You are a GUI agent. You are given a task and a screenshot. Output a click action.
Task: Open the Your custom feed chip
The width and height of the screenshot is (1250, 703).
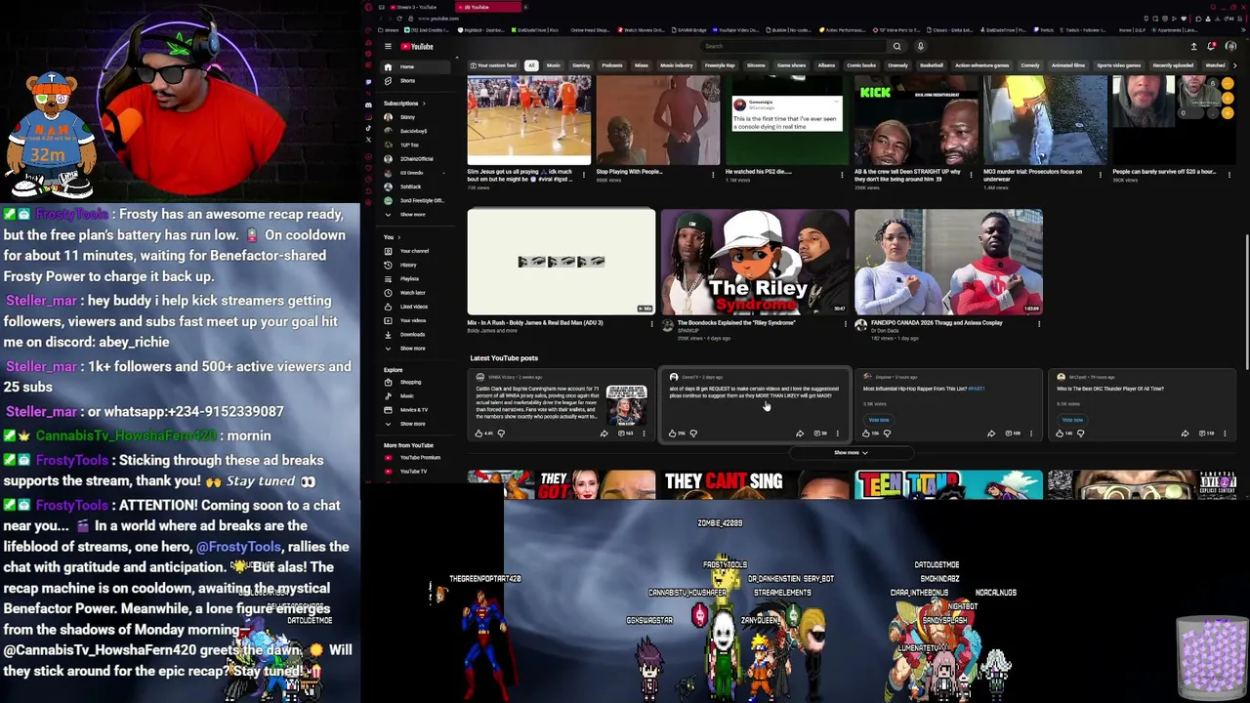pos(494,65)
